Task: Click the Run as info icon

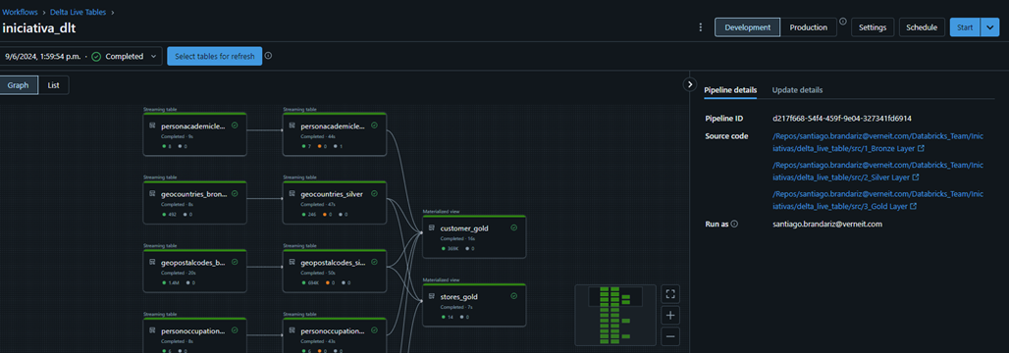Action: pyautogui.click(x=734, y=225)
